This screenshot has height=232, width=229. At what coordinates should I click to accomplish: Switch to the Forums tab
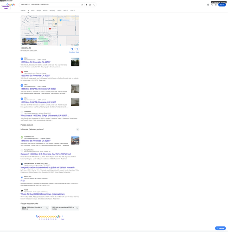pyautogui.click(x=45, y=11)
